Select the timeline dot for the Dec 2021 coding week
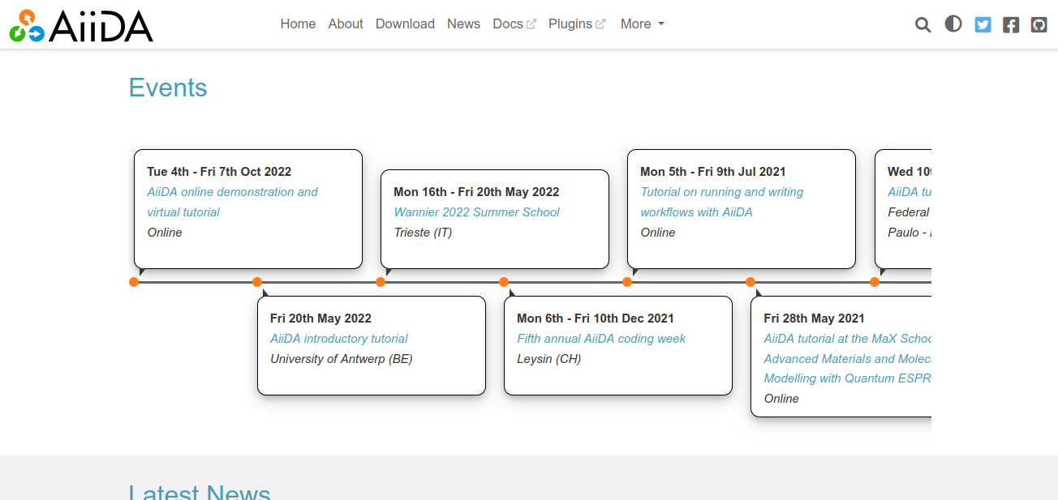The width and height of the screenshot is (1058, 500). [x=504, y=282]
